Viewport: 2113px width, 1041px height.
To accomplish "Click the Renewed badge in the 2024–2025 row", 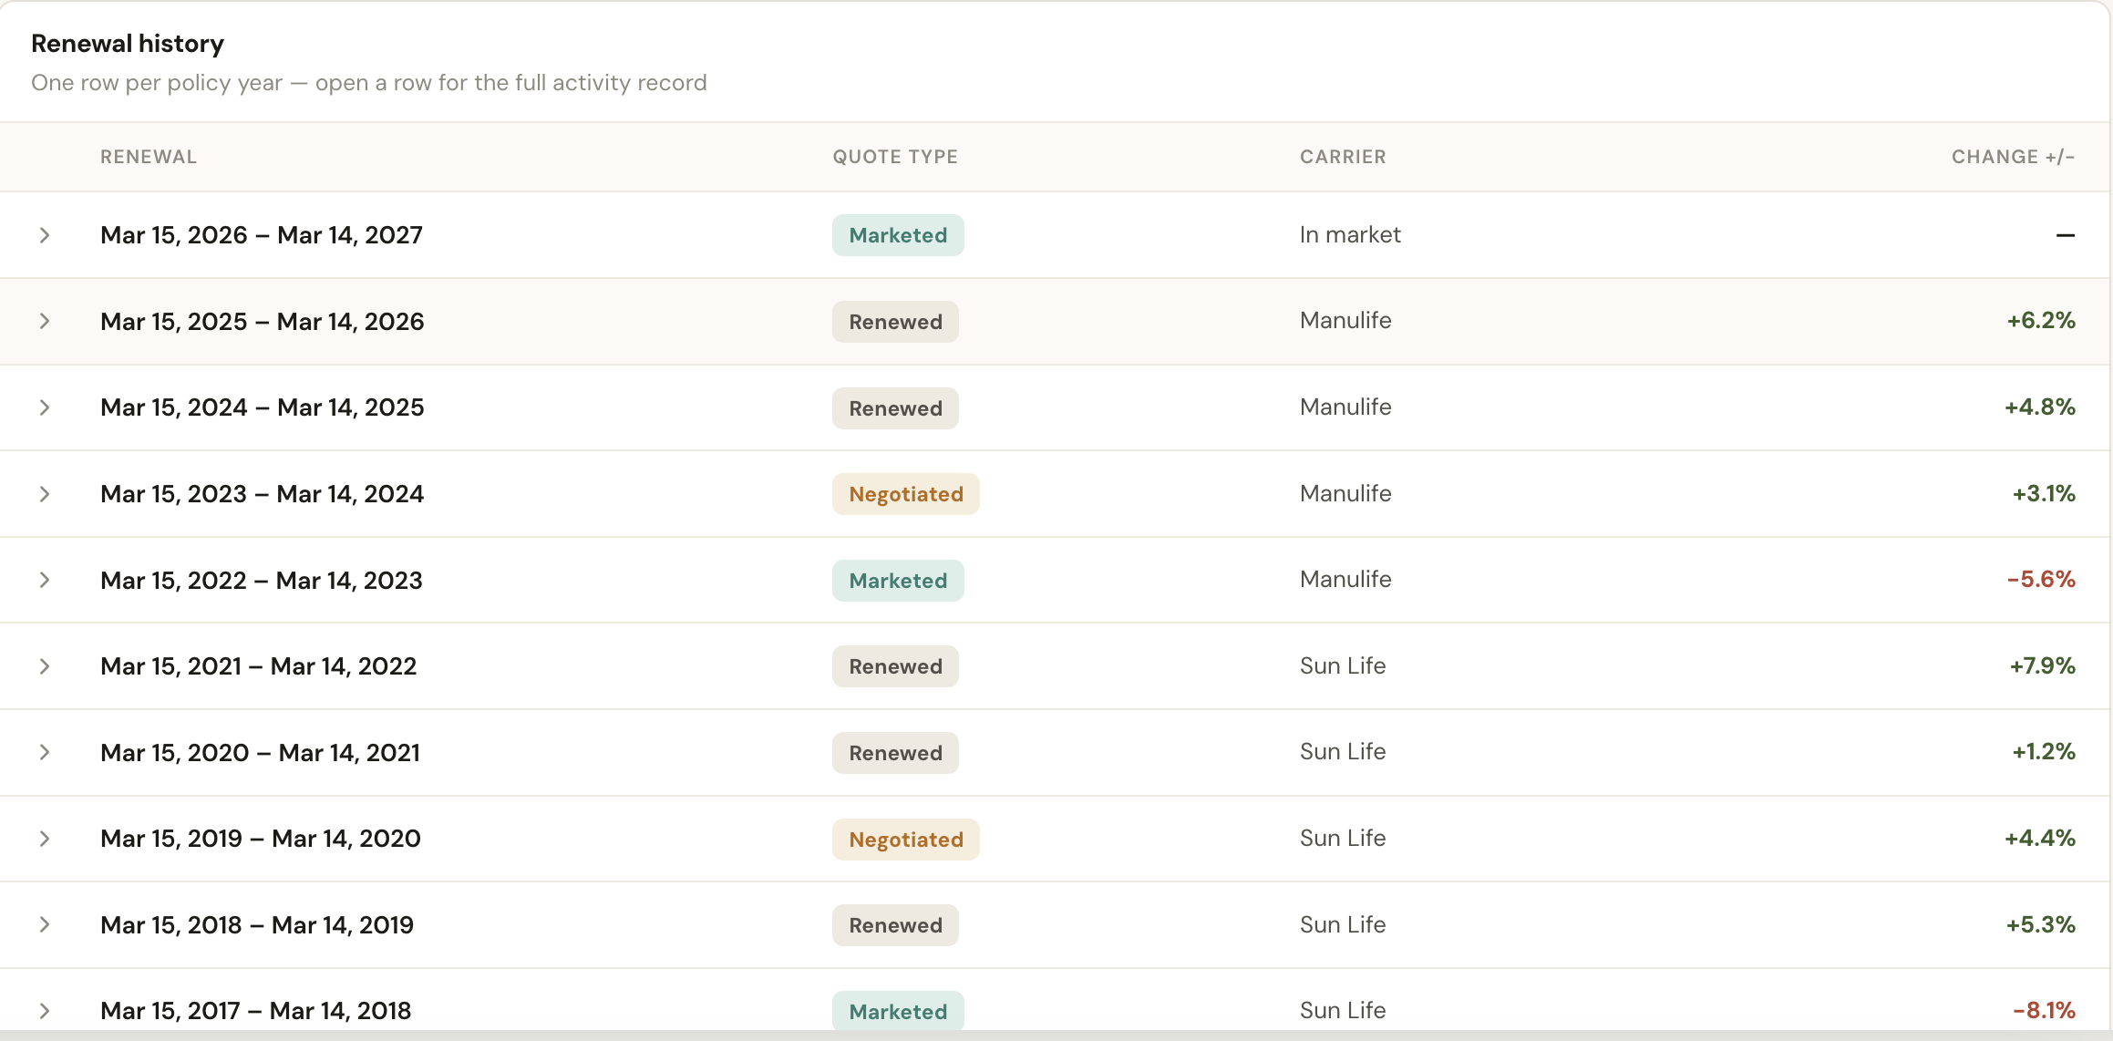I will click(895, 408).
